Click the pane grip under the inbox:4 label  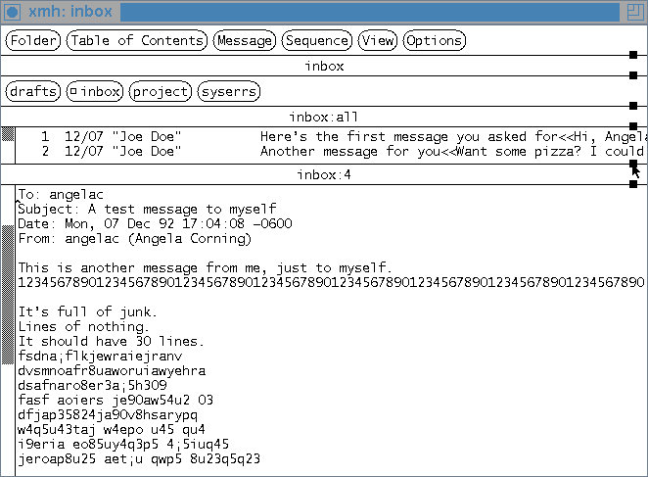tap(633, 183)
